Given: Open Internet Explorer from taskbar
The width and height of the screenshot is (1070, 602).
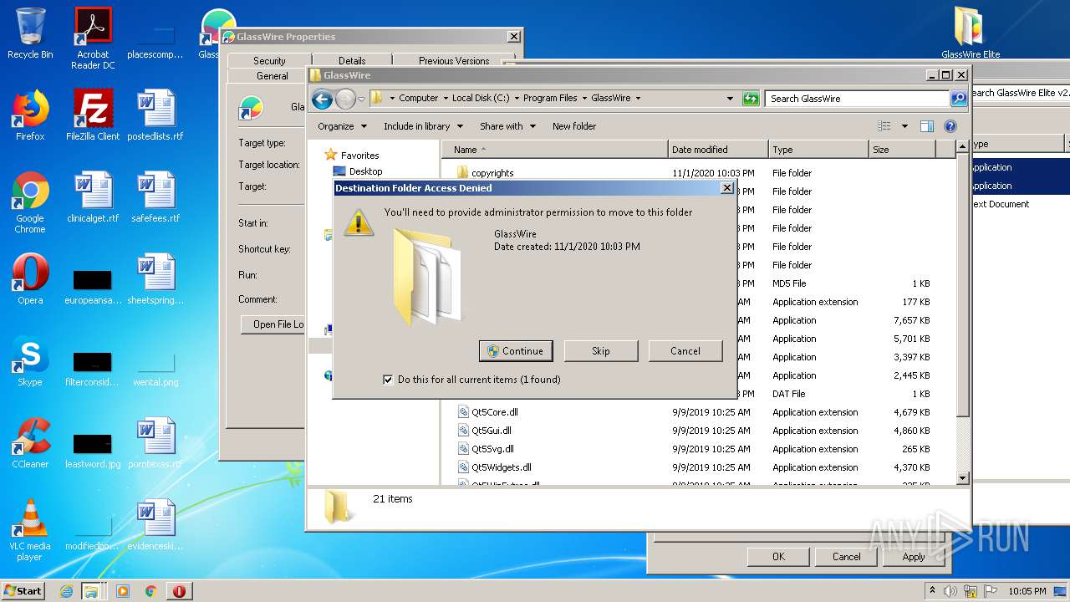Looking at the screenshot, I should 66,591.
